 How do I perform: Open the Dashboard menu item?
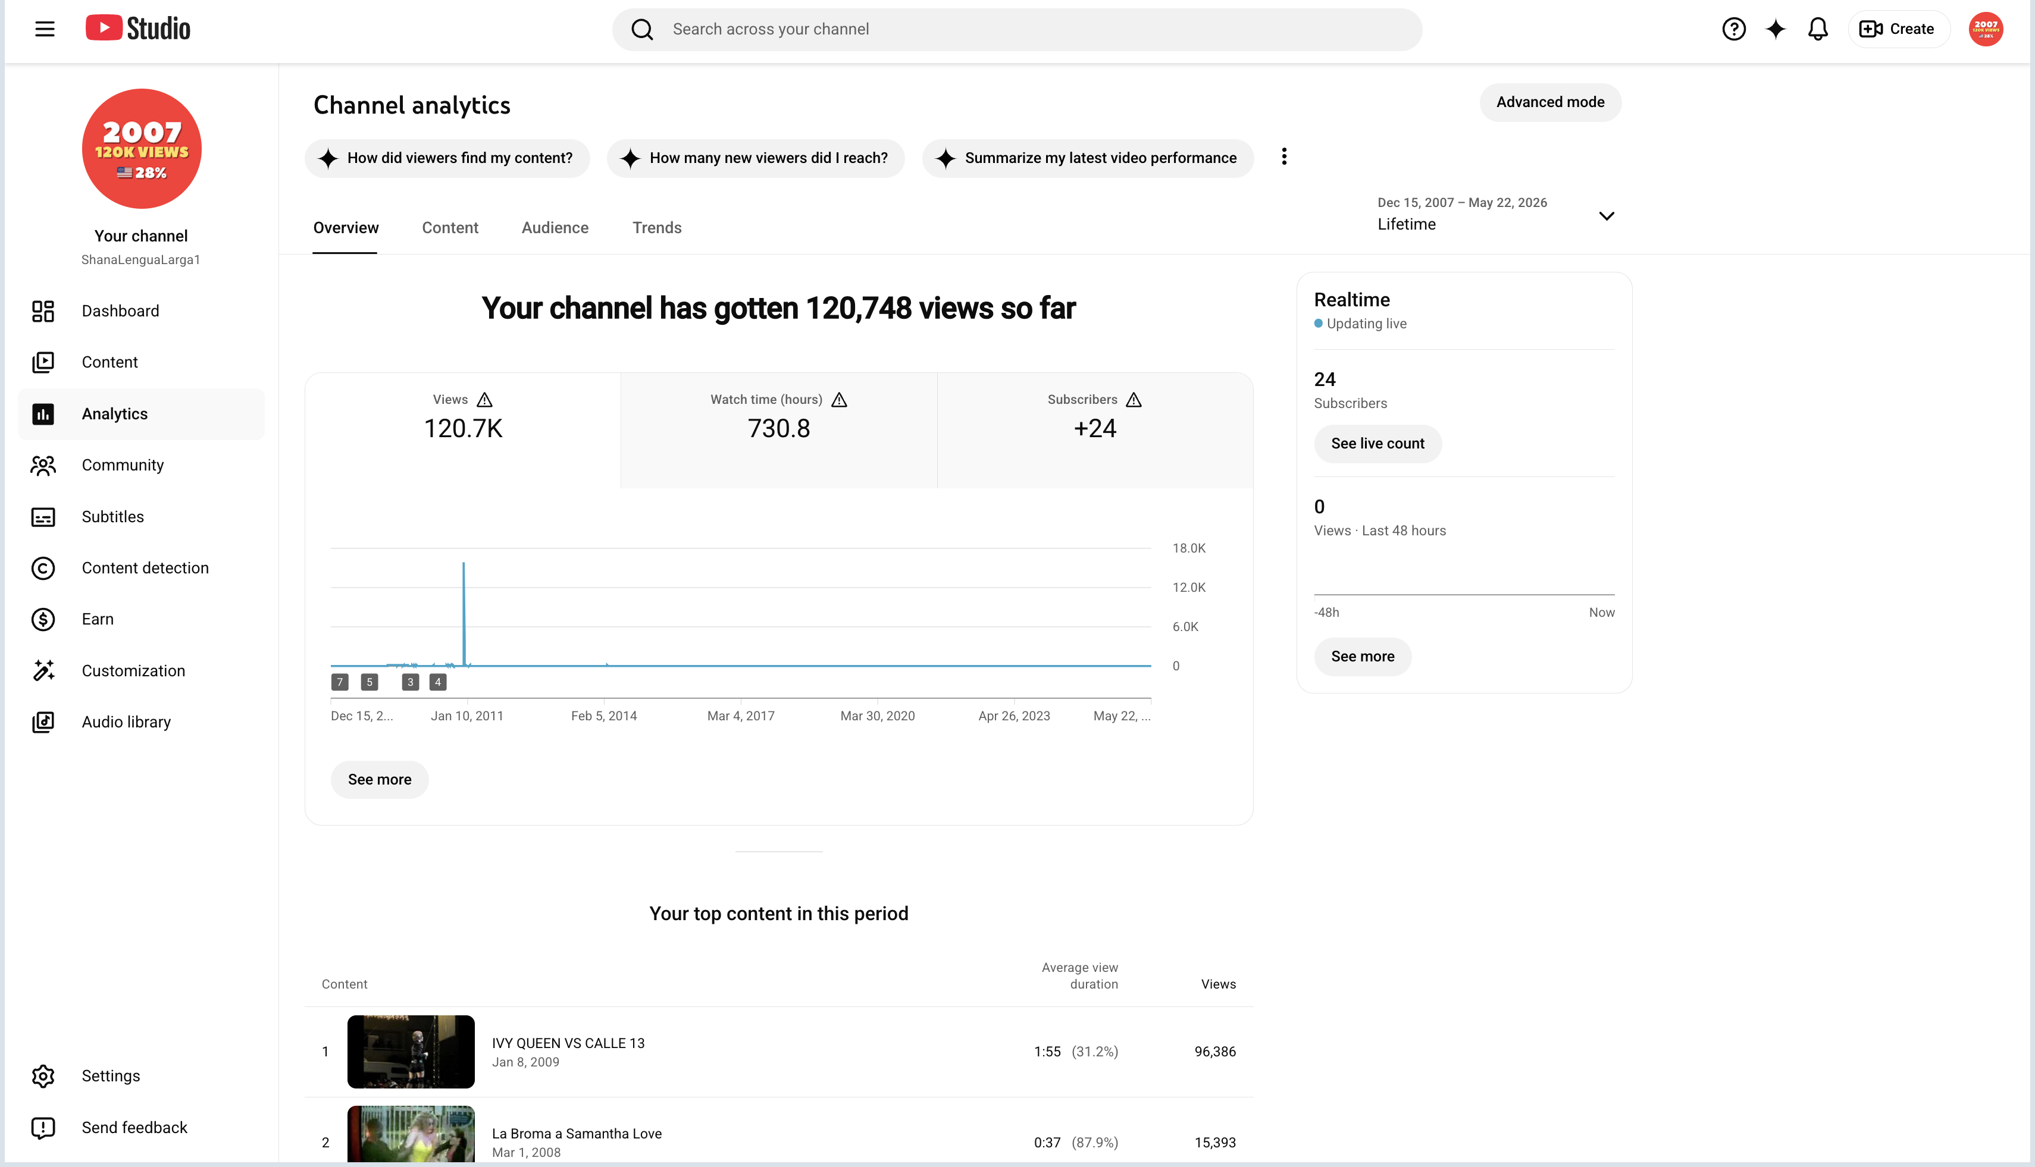click(141, 311)
